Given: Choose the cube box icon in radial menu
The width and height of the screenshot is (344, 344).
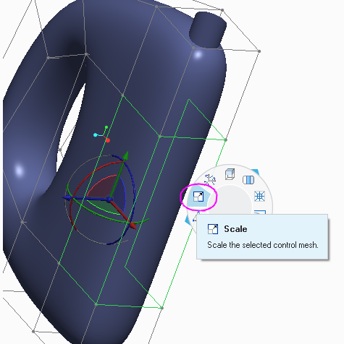Looking at the screenshot, I should pos(230,174).
